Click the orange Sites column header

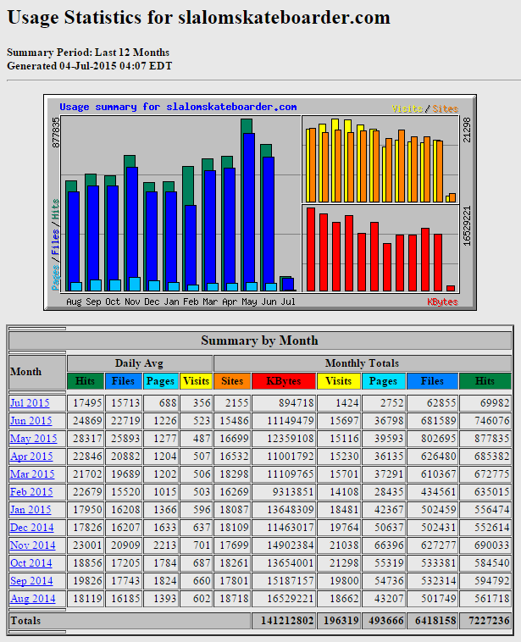pos(231,381)
